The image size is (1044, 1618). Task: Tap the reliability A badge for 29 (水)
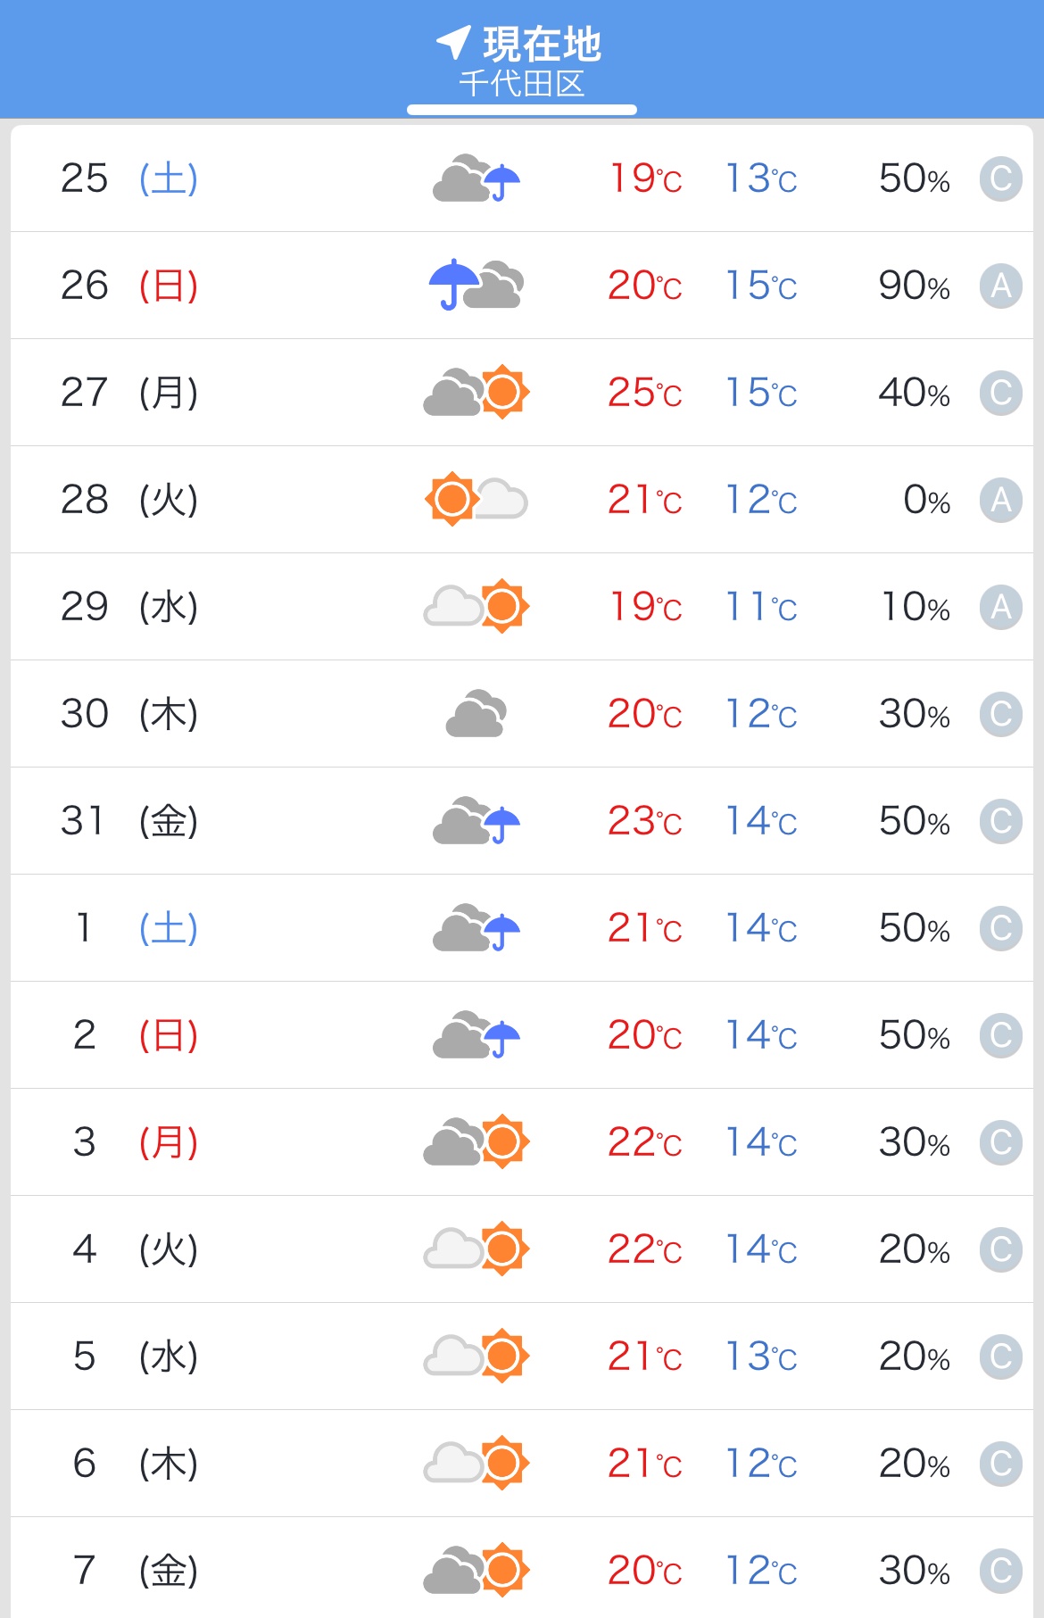1000,607
